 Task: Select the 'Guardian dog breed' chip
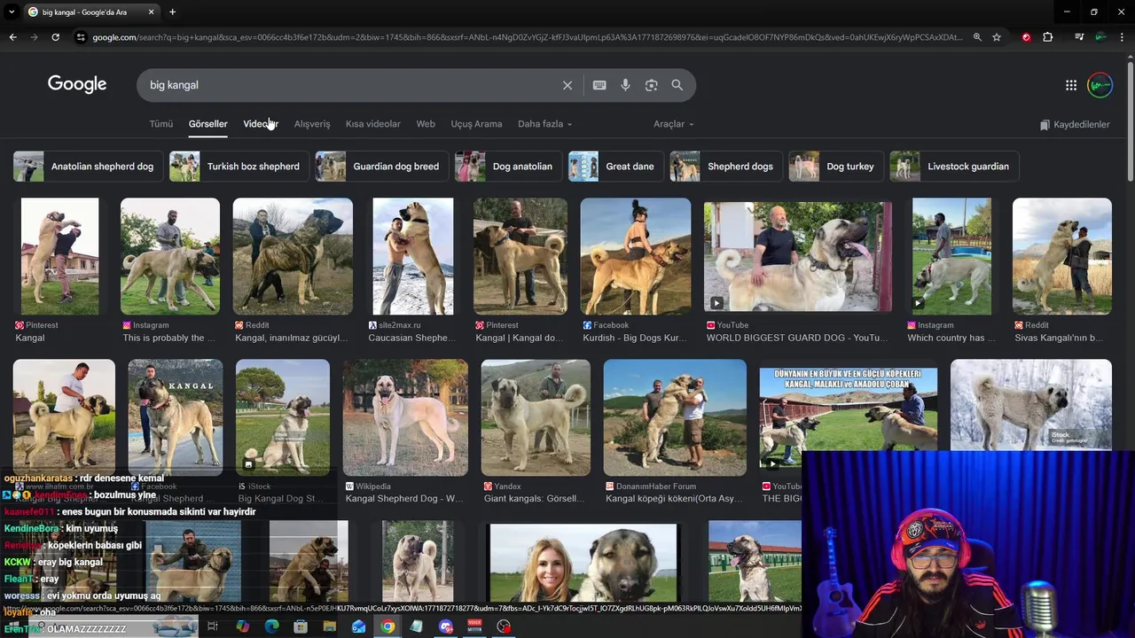(381, 167)
